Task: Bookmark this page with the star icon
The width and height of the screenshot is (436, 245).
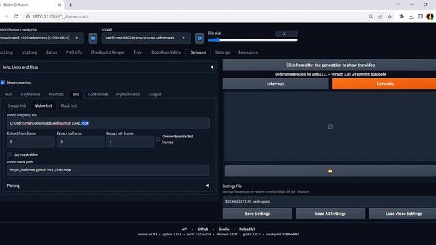Action: click(390, 16)
